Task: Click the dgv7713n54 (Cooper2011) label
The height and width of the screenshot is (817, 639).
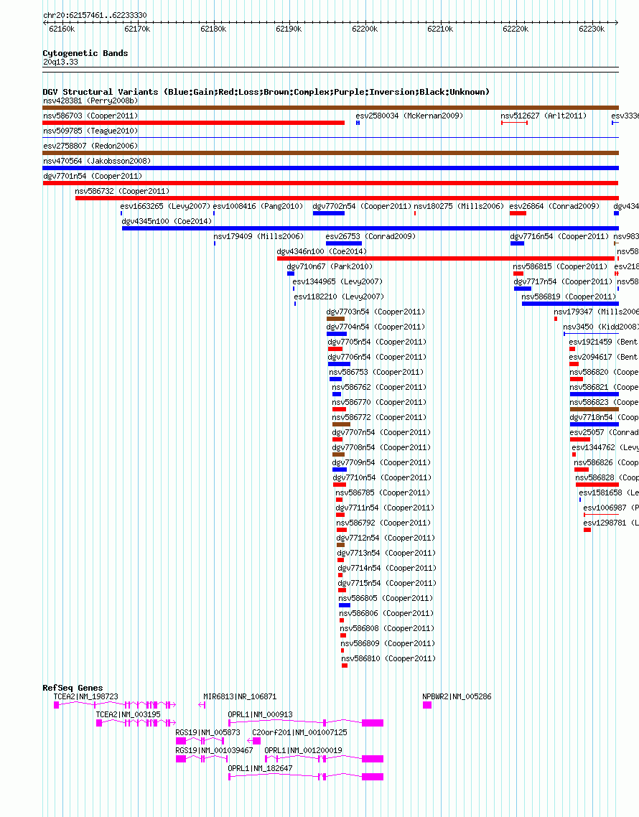Action: (x=387, y=554)
